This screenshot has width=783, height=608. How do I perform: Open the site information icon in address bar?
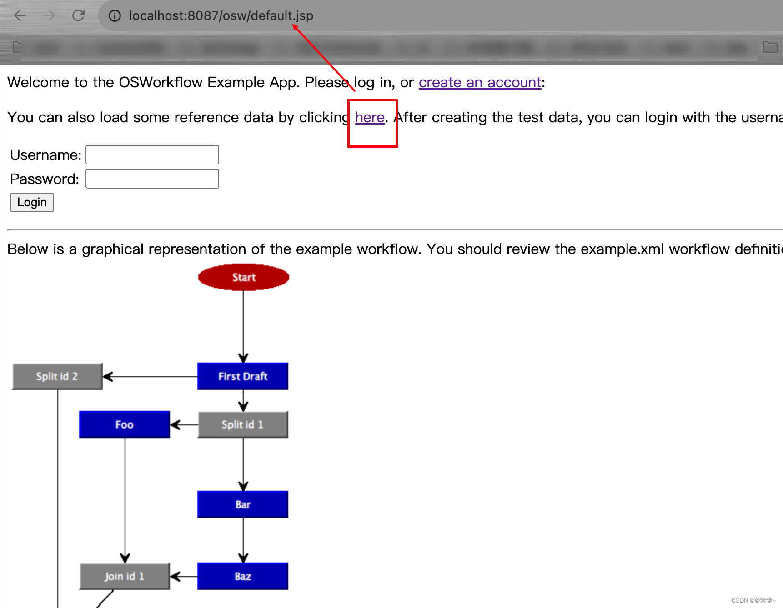(x=115, y=15)
